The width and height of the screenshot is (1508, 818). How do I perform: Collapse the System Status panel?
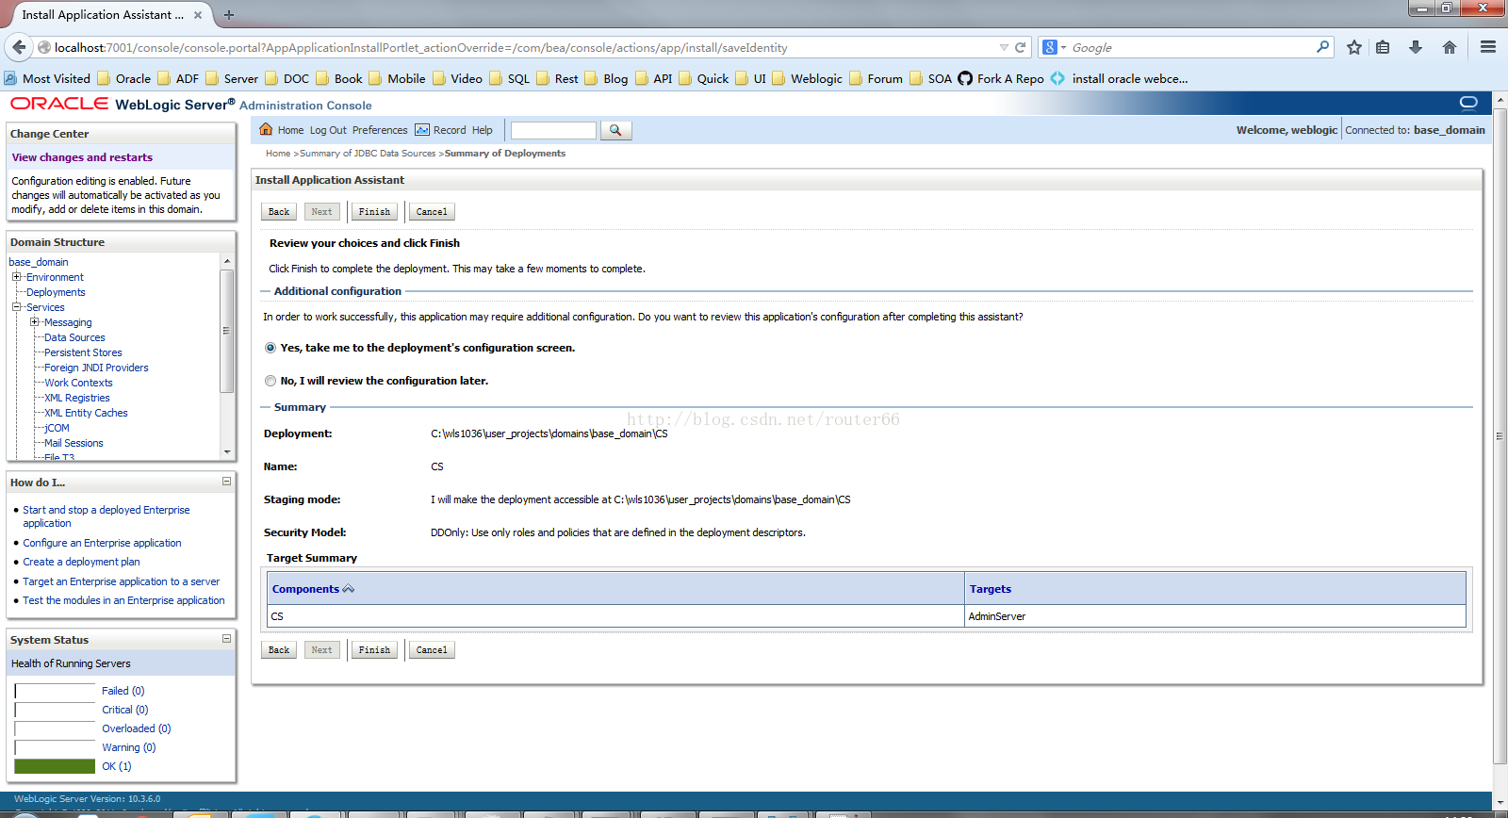coord(226,639)
